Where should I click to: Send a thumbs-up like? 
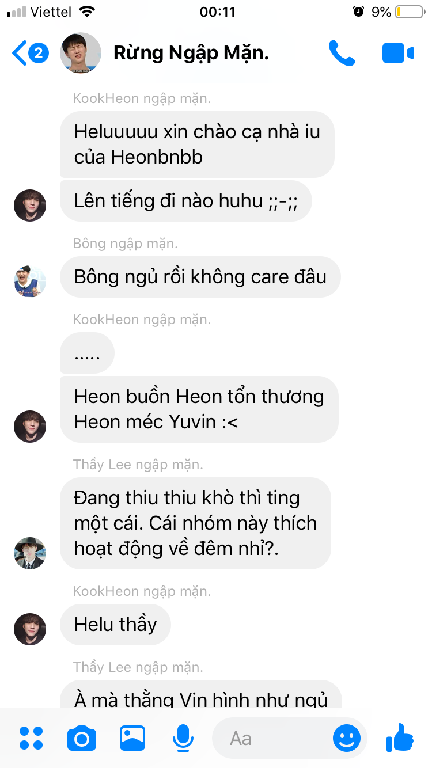400,737
